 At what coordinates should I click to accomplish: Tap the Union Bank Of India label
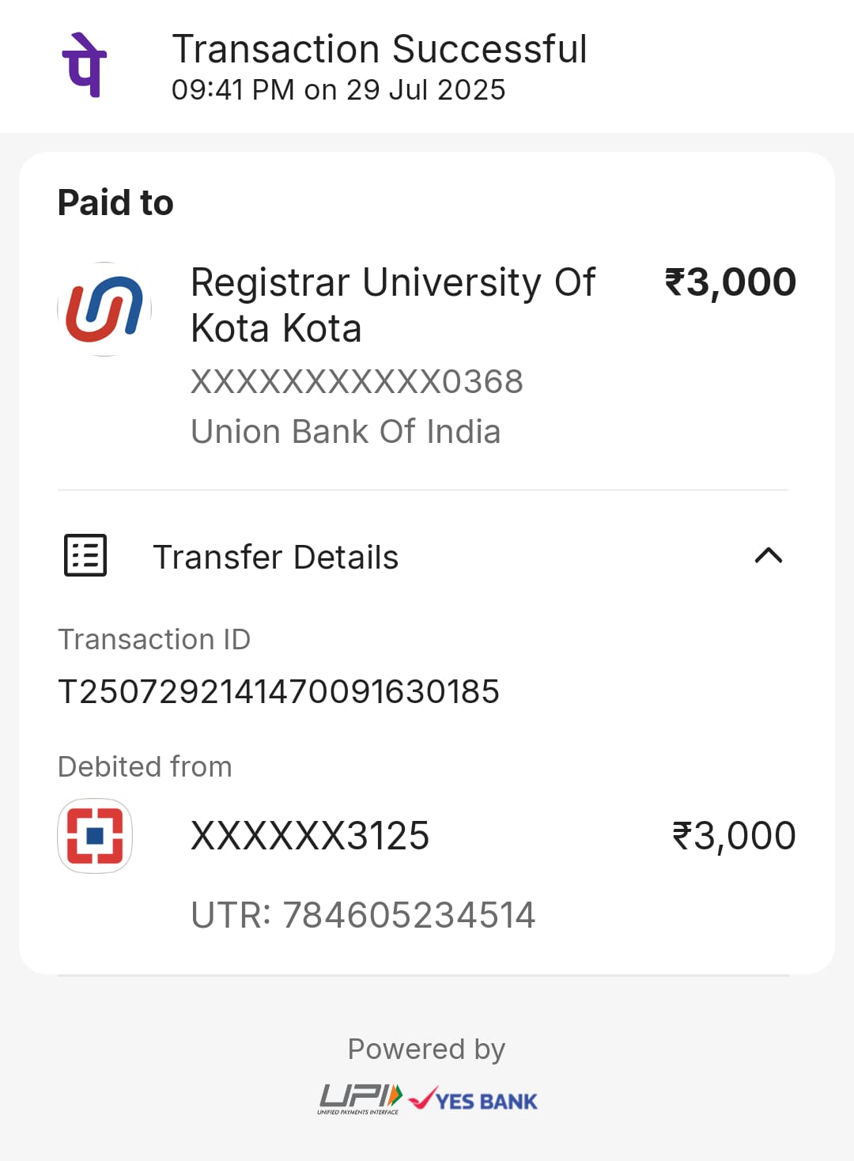coord(346,432)
